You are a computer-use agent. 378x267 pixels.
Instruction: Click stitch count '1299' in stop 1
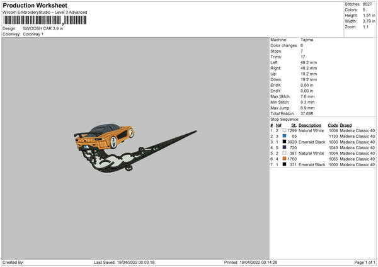point(292,130)
